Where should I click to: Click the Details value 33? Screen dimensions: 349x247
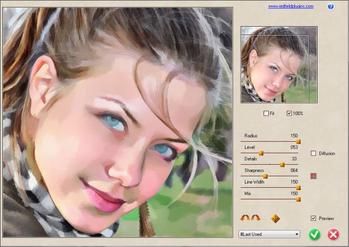click(x=294, y=159)
